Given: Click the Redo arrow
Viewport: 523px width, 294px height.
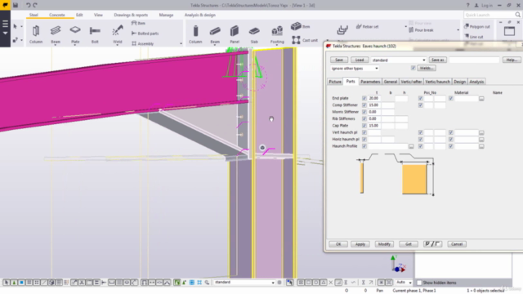Looking at the screenshot, I should coord(35,5).
